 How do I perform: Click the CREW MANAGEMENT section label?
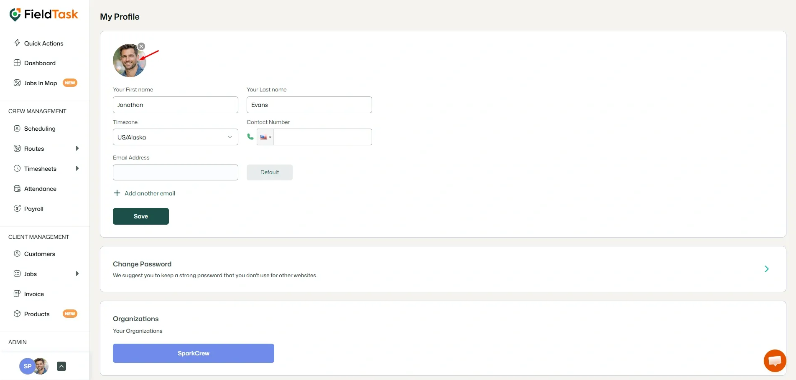pos(37,111)
